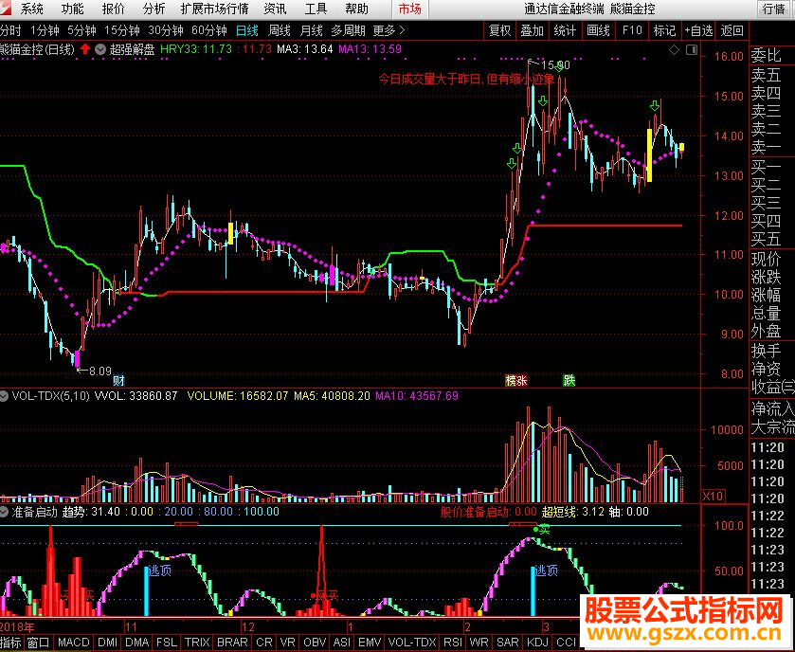
Task: Select the KDJ indicator
Action: [x=537, y=643]
